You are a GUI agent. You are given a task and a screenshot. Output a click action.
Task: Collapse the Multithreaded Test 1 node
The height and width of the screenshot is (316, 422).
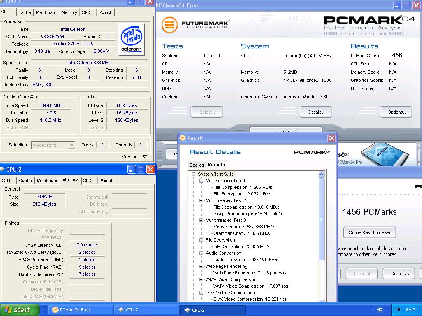(201, 181)
